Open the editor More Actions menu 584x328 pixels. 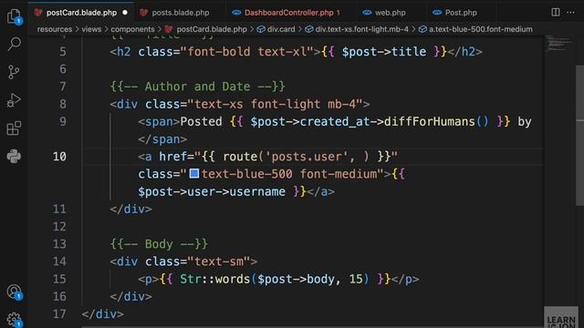point(570,12)
